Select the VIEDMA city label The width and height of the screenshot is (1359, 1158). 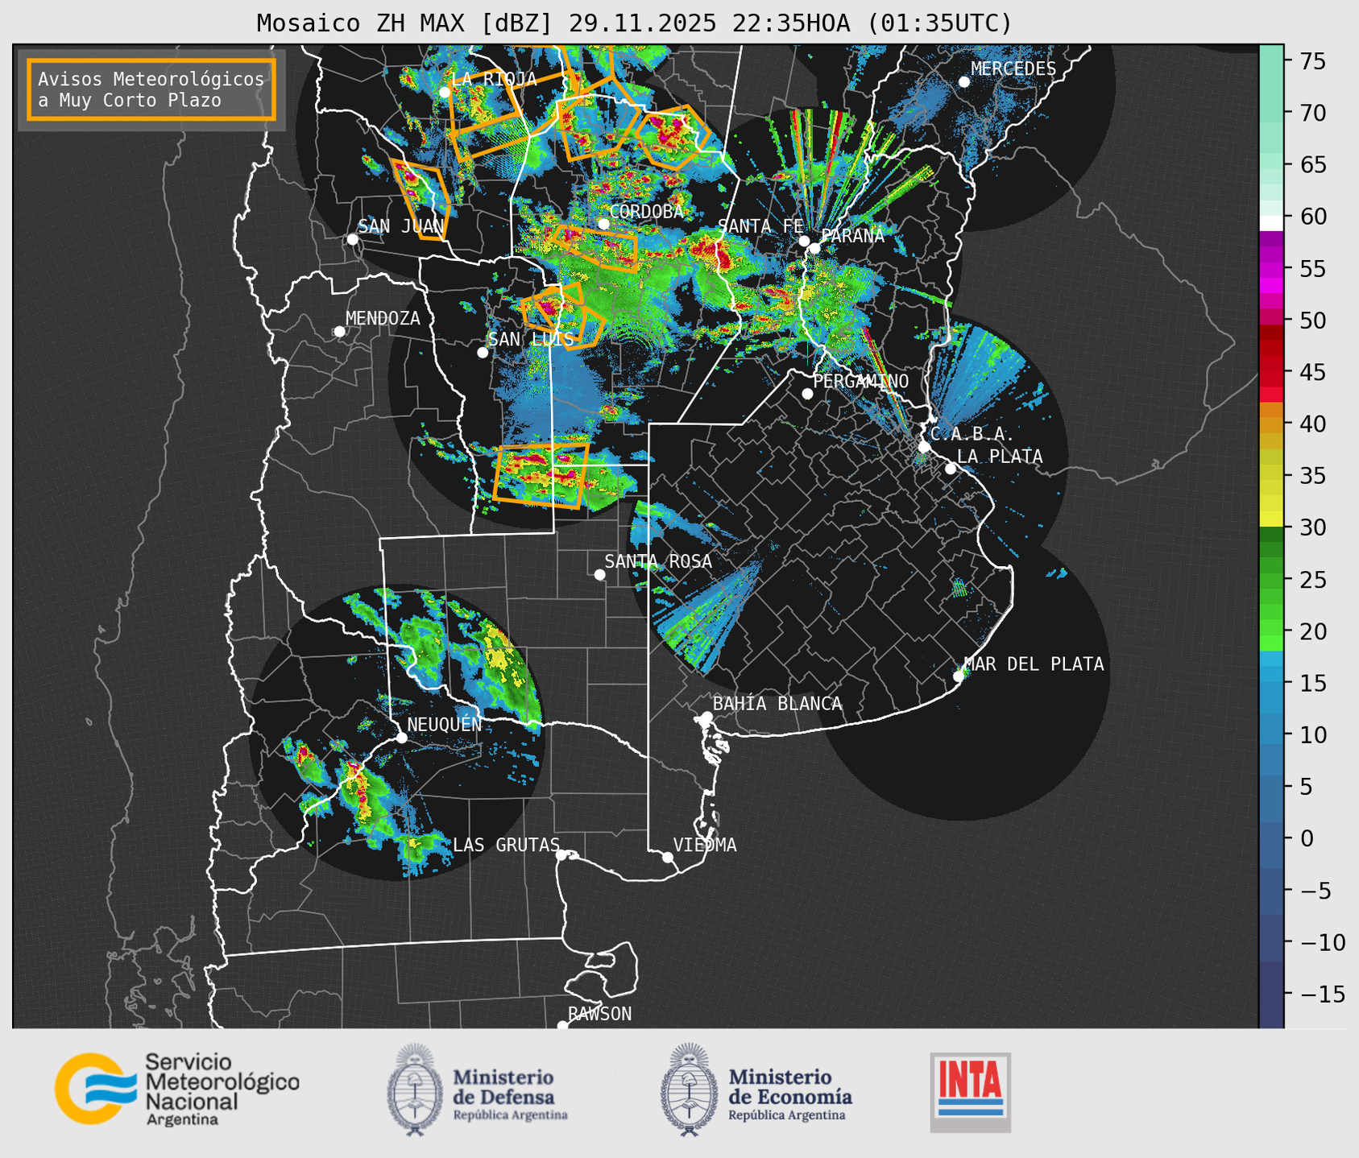(x=705, y=845)
